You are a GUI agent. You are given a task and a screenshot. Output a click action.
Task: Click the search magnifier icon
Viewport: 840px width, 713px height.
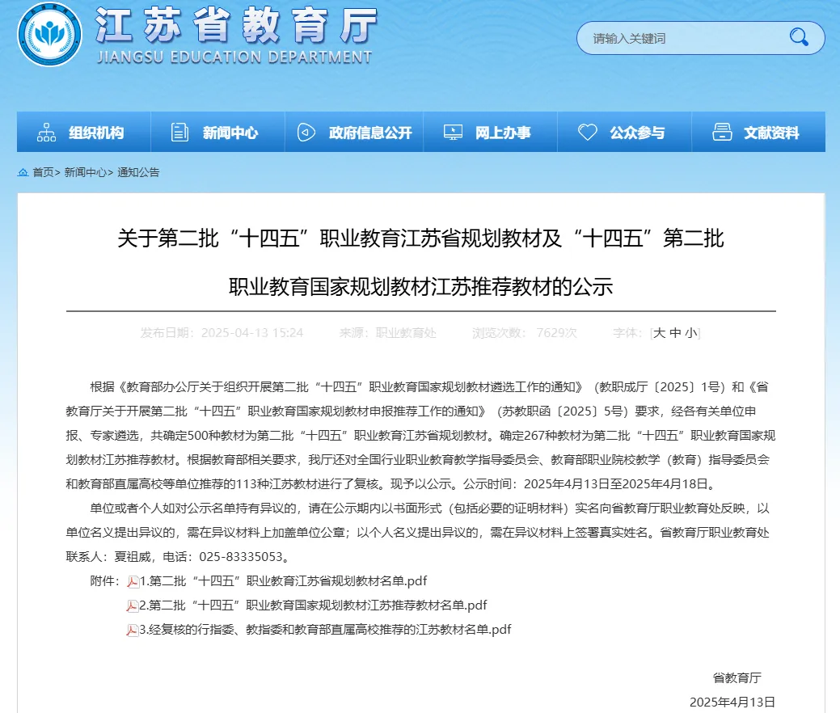pyautogui.click(x=798, y=37)
